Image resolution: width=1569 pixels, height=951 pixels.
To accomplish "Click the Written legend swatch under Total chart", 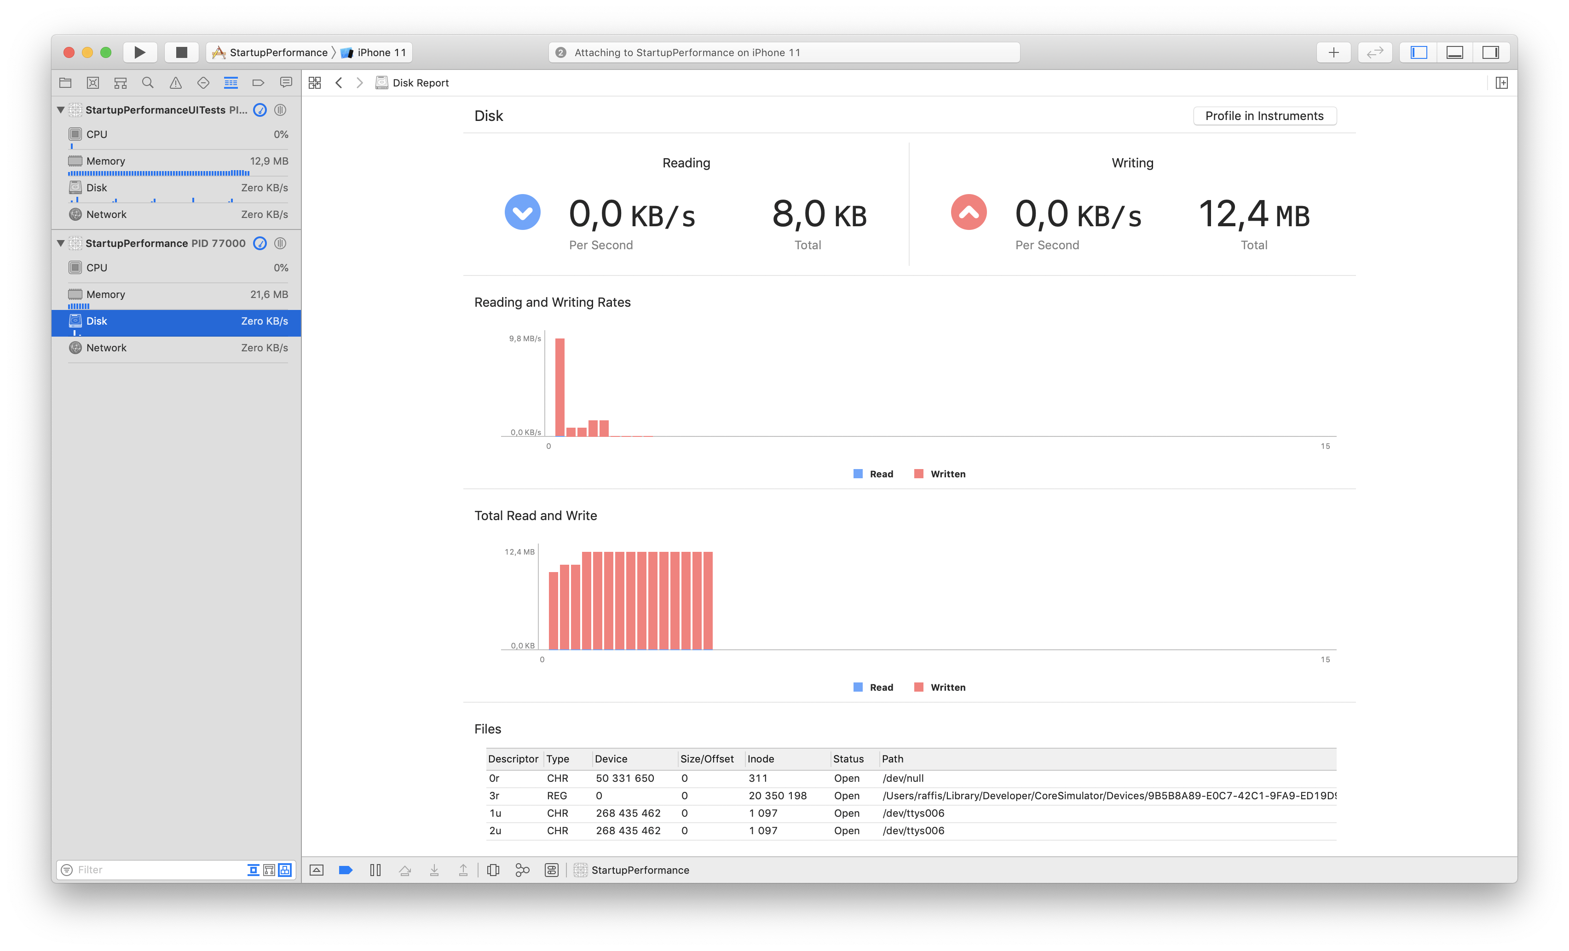I will pos(919,687).
